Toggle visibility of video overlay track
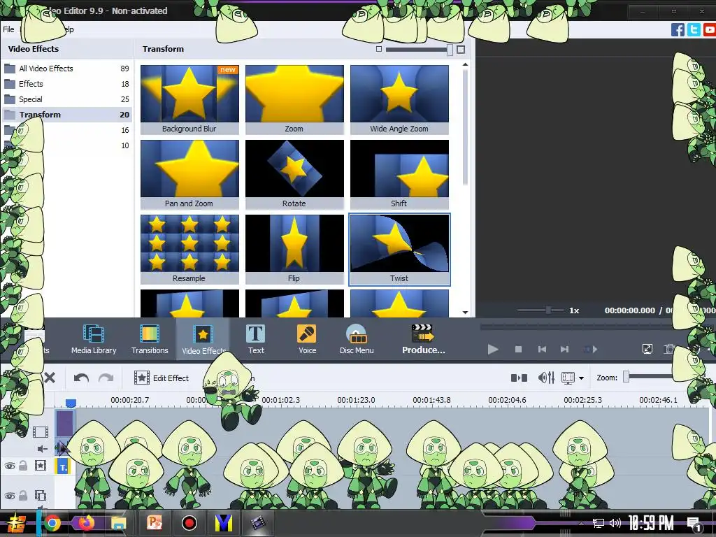 [10, 496]
